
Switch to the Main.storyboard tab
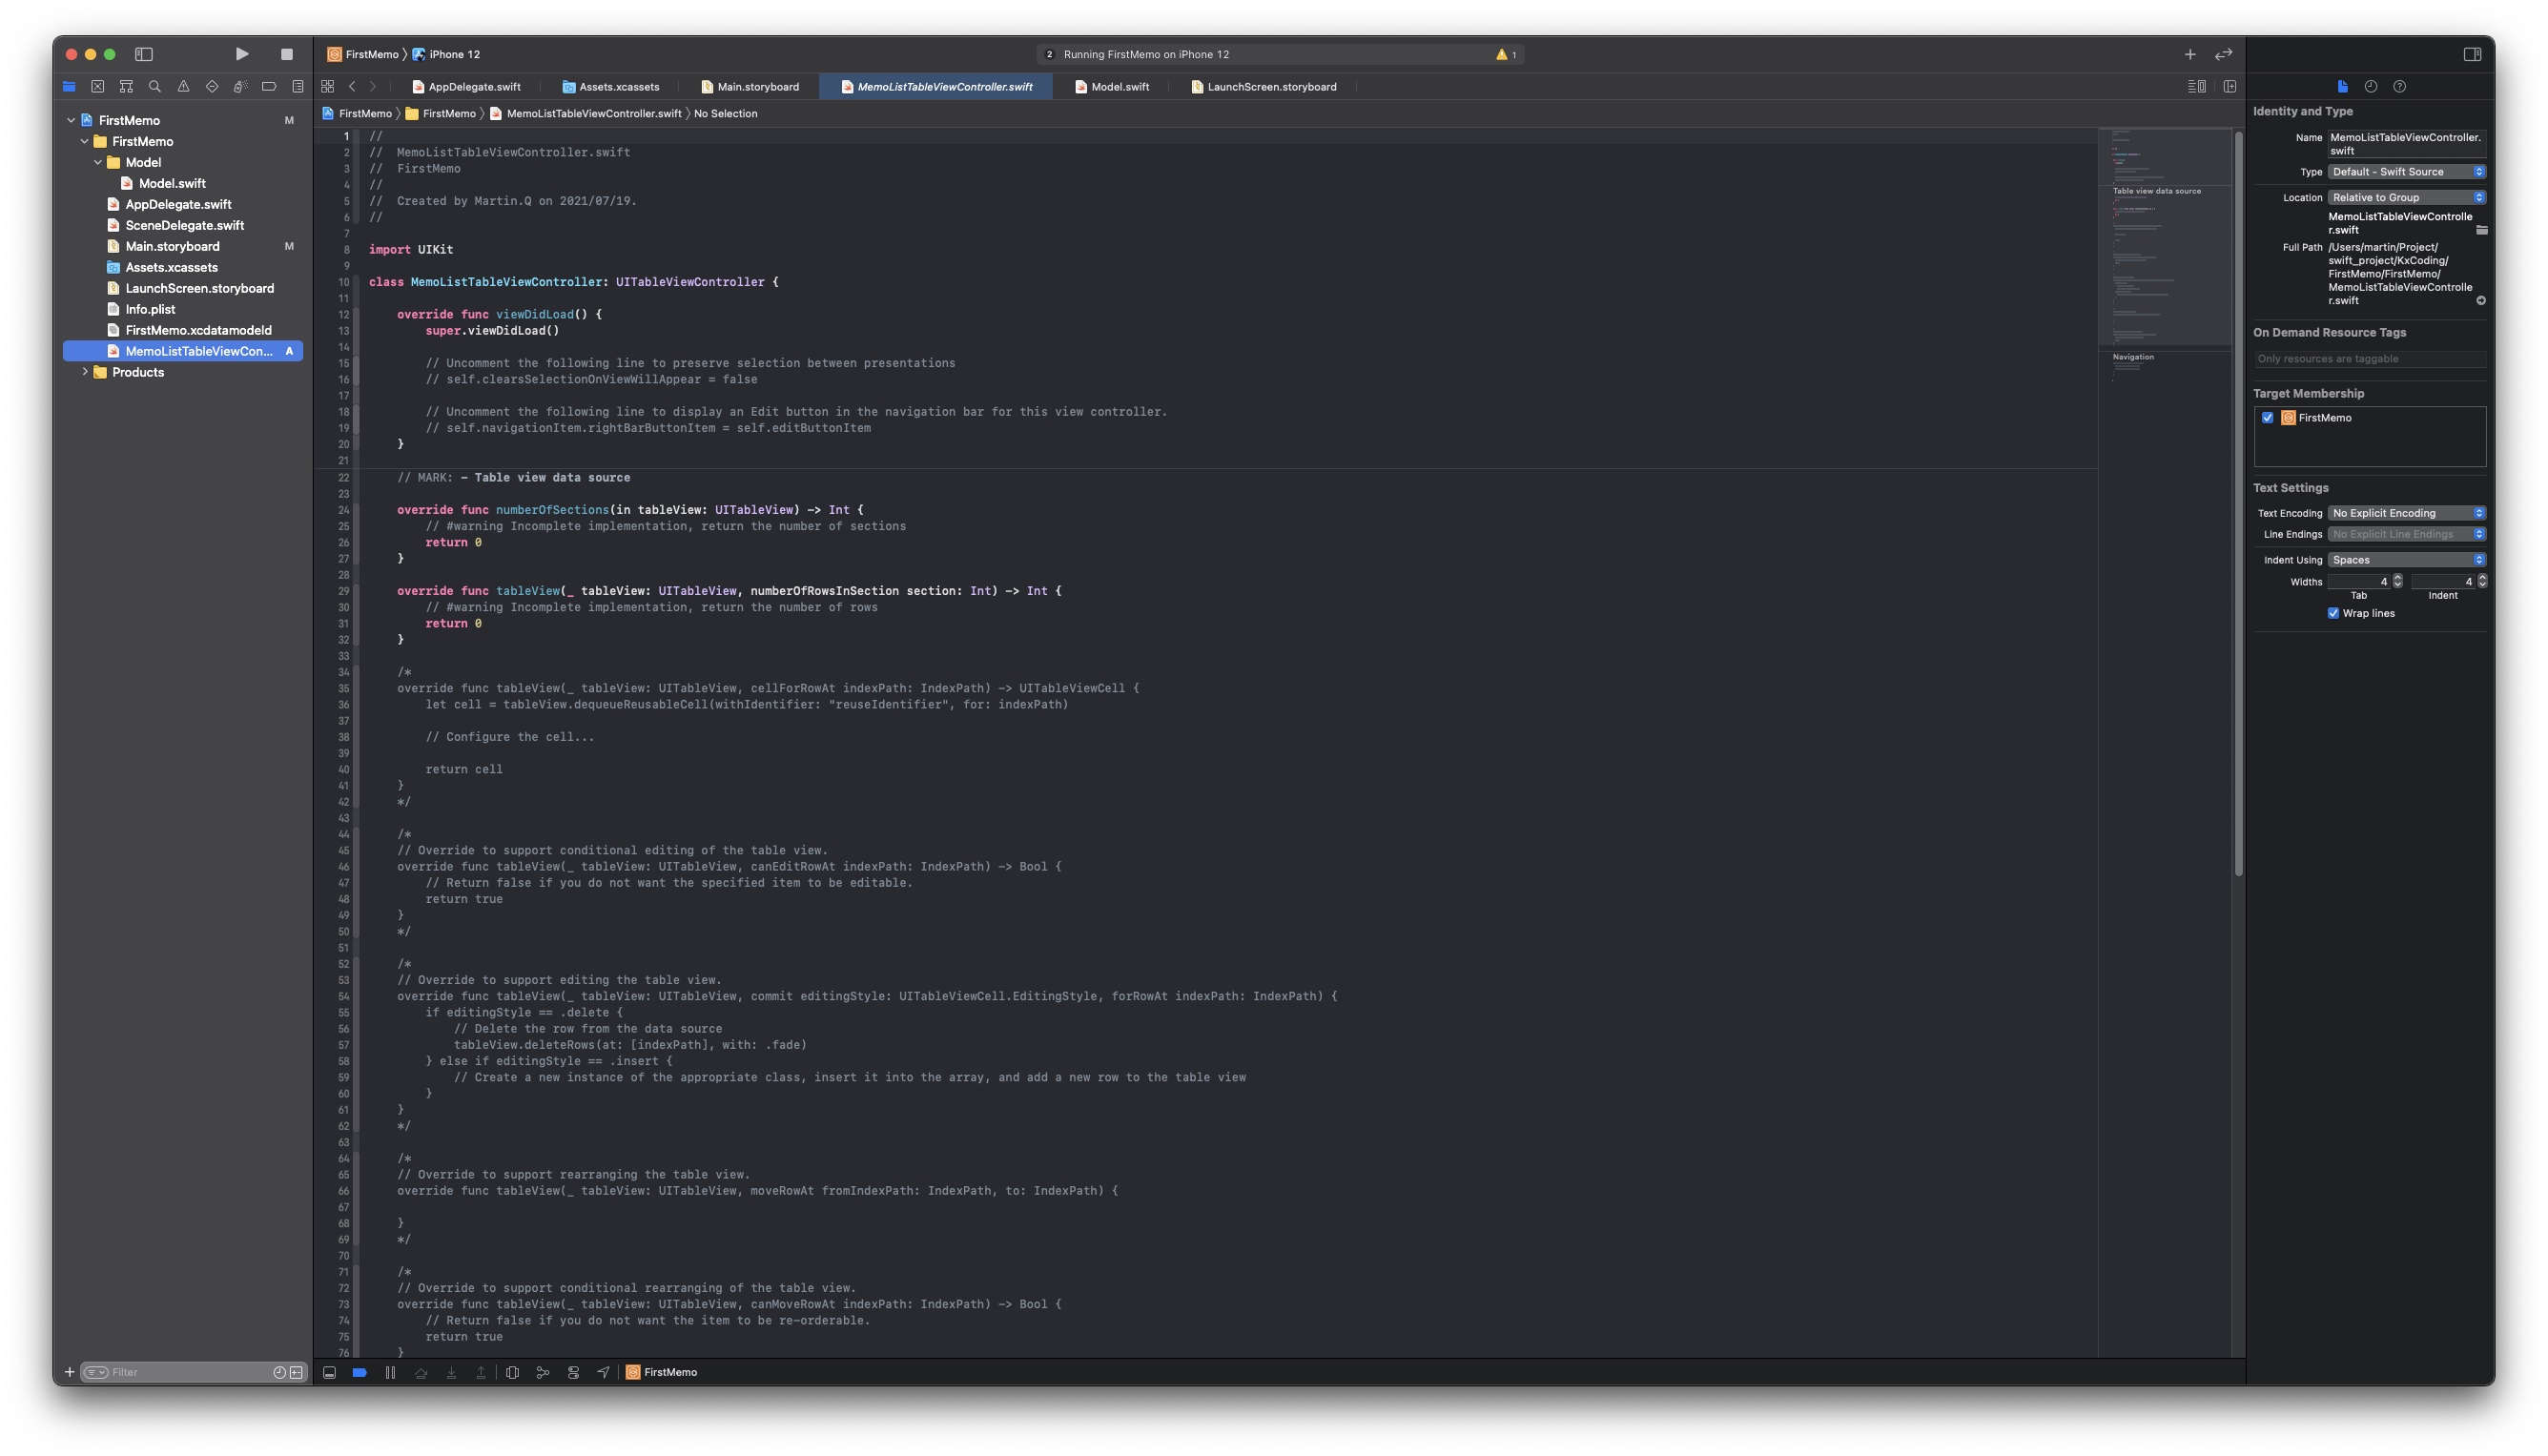click(x=757, y=87)
